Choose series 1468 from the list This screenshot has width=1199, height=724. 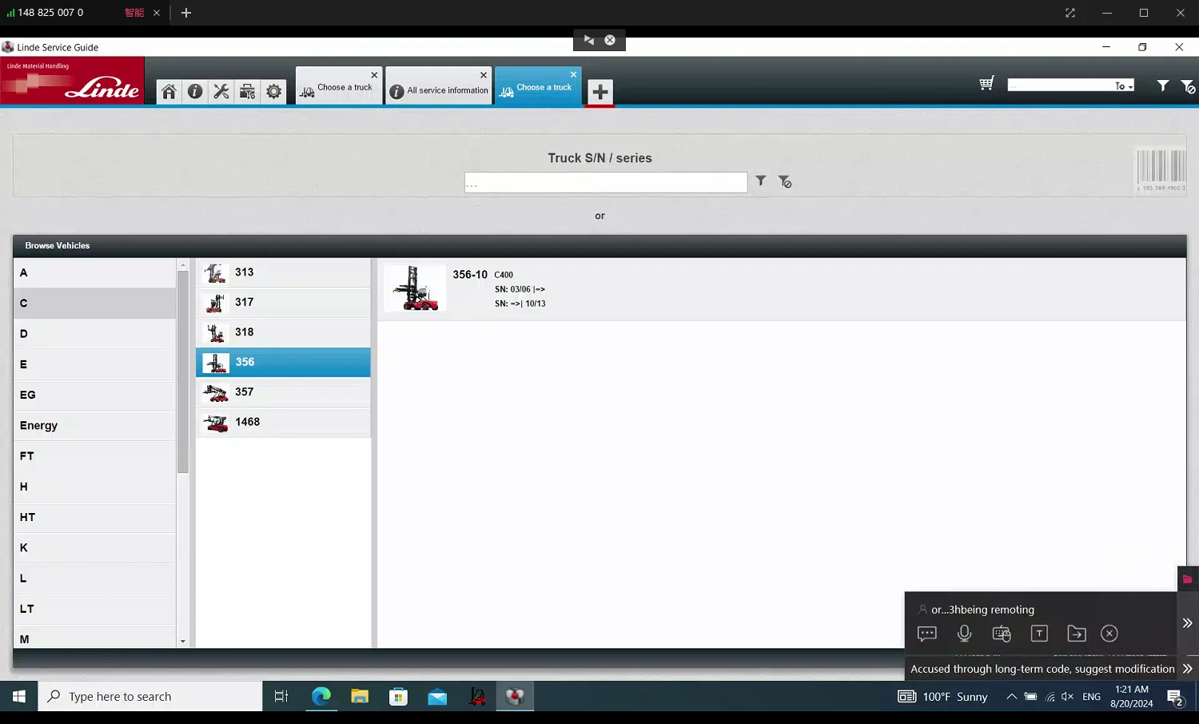coord(284,422)
